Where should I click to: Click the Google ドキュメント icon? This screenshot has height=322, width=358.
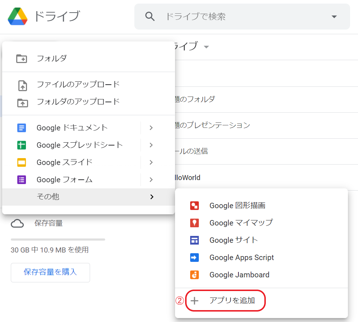(x=22, y=128)
